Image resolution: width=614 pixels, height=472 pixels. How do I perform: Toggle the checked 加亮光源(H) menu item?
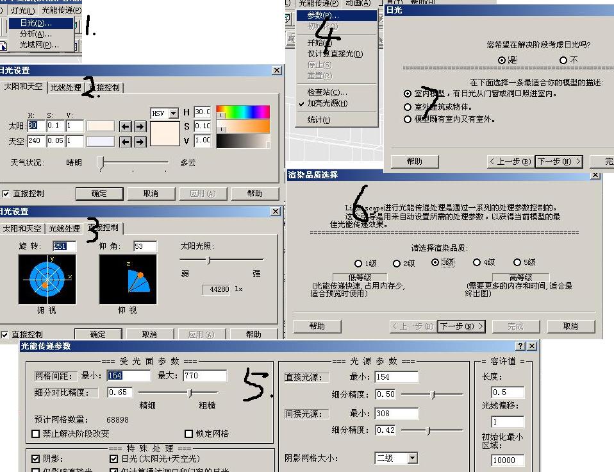pos(336,103)
